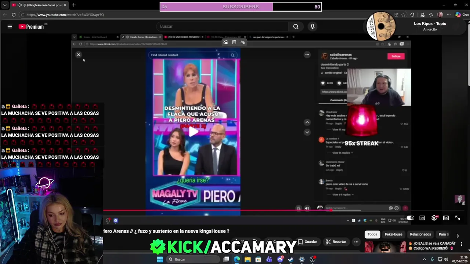The height and width of the screenshot is (264, 470).
Task: Click the youtube.com address bar URL
Action: (65, 15)
